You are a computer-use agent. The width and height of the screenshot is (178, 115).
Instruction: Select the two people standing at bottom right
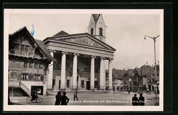(138, 100)
